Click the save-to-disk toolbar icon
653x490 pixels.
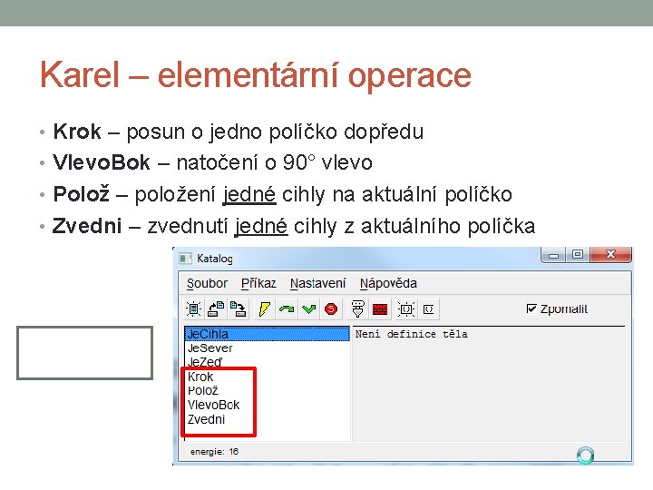[239, 309]
